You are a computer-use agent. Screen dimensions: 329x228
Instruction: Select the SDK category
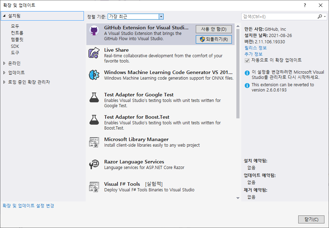pos(15,46)
